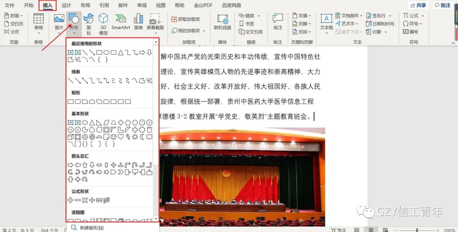The height and width of the screenshot is (232, 458).
Task: Click 新建画布(N) below the shapes list
Action: (88, 228)
